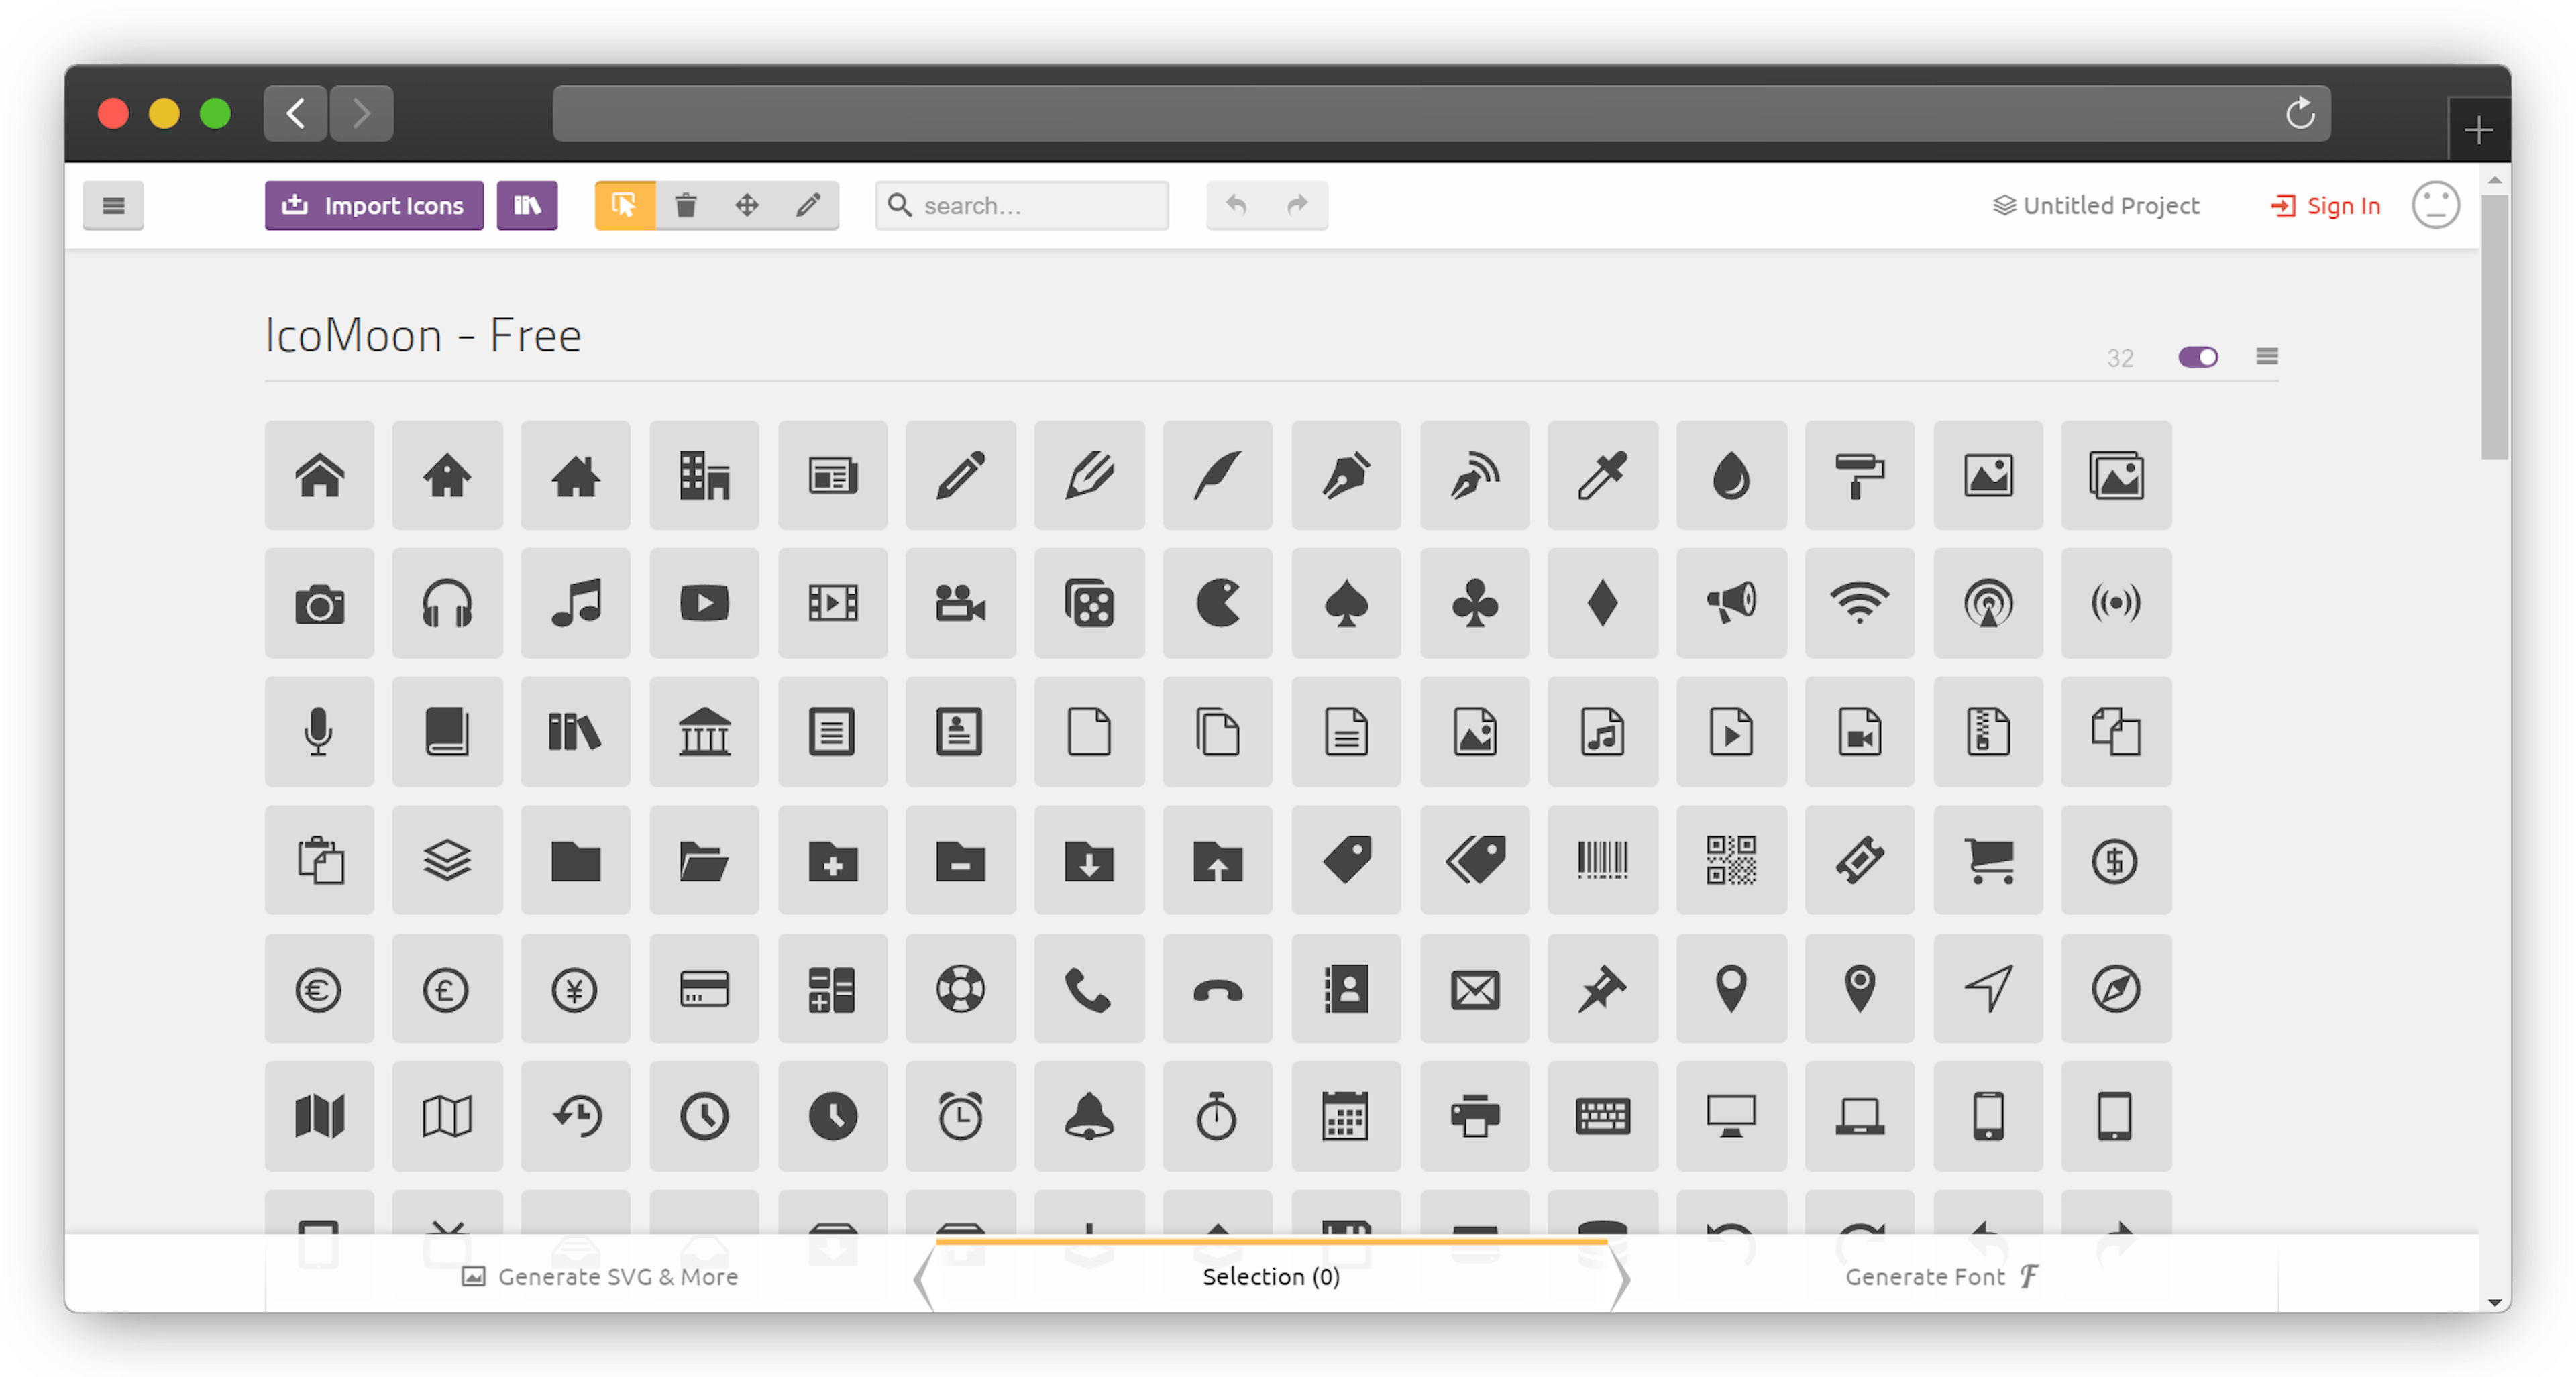Select the Wi-Fi signal icon
The height and width of the screenshot is (1377, 2576).
click(1859, 603)
